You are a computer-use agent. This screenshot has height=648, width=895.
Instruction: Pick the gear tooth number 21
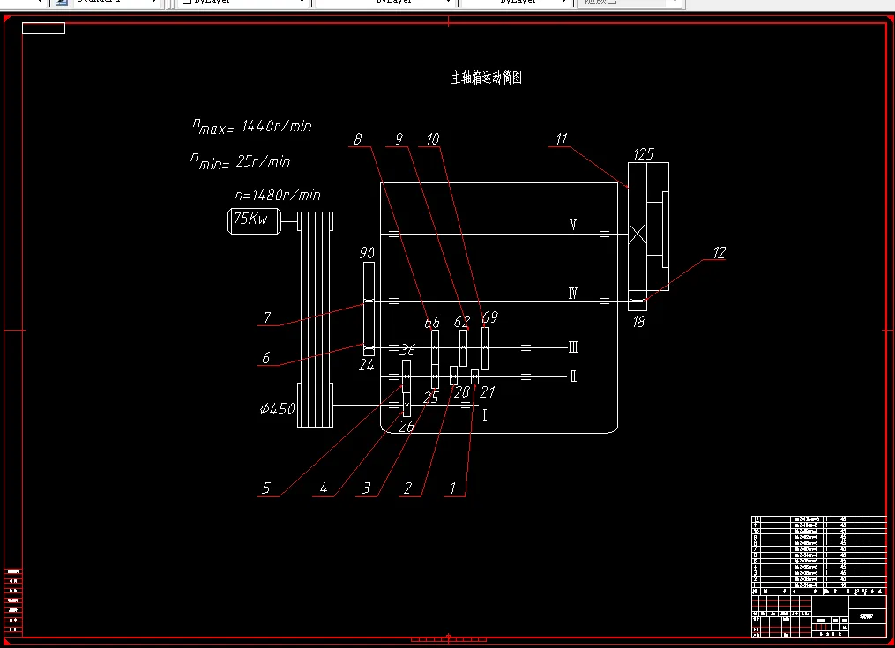(487, 392)
